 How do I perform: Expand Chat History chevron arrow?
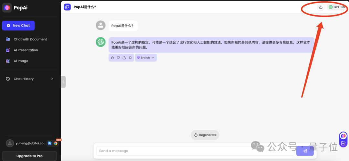(52, 79)
